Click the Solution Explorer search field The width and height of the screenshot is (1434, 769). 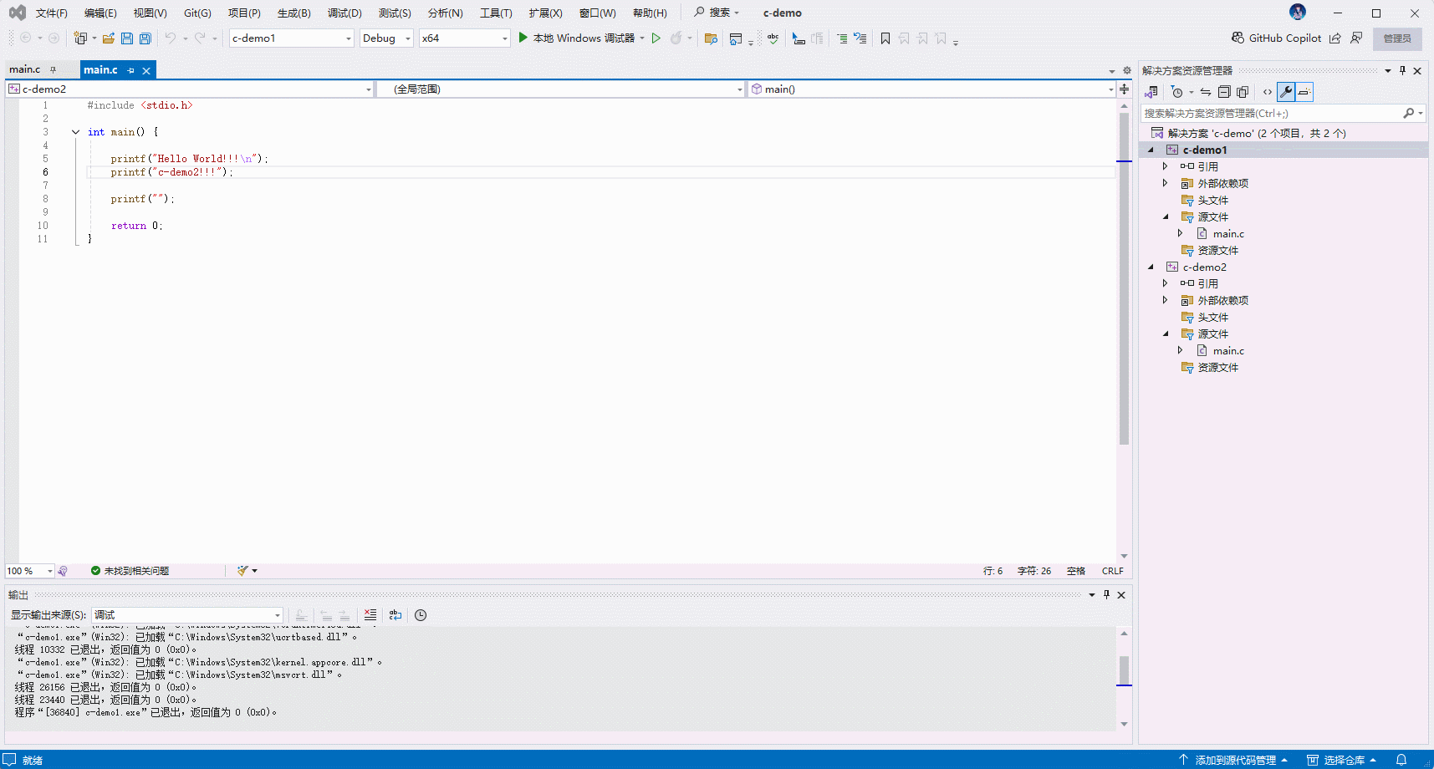[1271, 114]
